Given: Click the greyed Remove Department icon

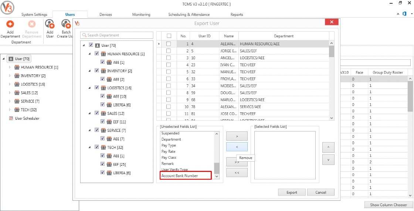Looking at the screenshot, I should click(32, 24).
